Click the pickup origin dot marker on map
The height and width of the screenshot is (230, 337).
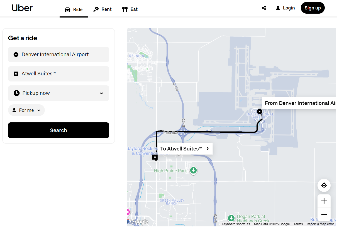point(260,112)
